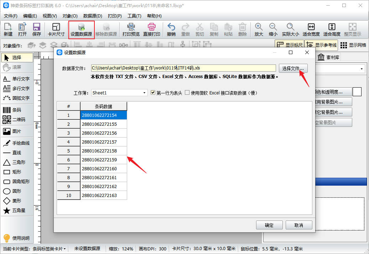Click the 适合宽度 fit width icon

pyautogui.click(x=311, y=30)
